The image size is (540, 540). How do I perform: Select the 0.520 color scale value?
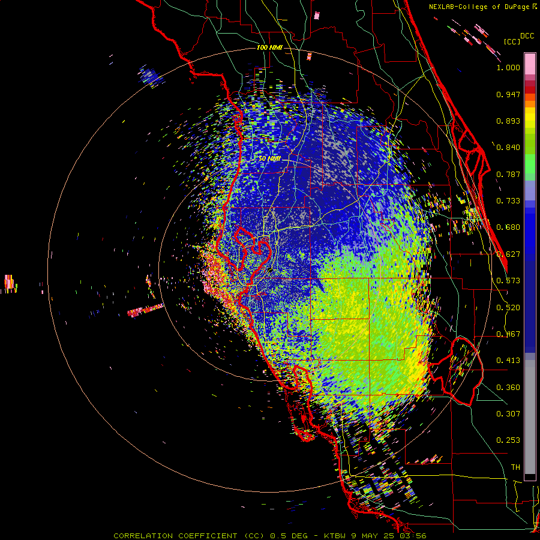coord(508,308)
